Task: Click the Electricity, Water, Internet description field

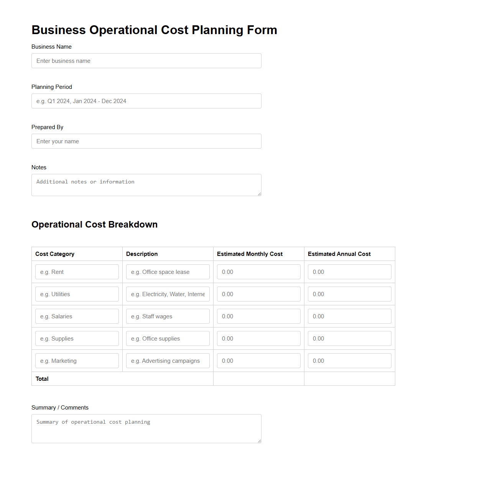Action: coord(168,294)
